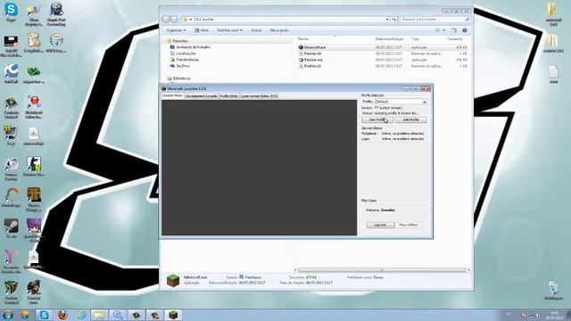Expand the Organizar menu in Explorer
This screenshot has height=321, width=571.
pyautogui.click(x=176, y=30)
